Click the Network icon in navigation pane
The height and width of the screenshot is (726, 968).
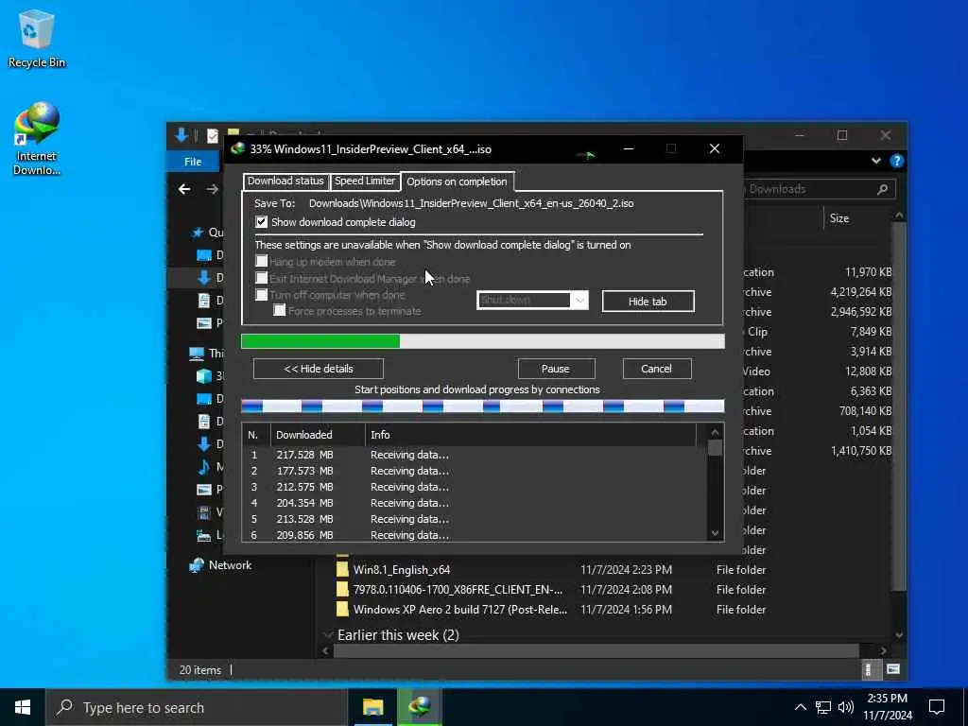point(197,565)
